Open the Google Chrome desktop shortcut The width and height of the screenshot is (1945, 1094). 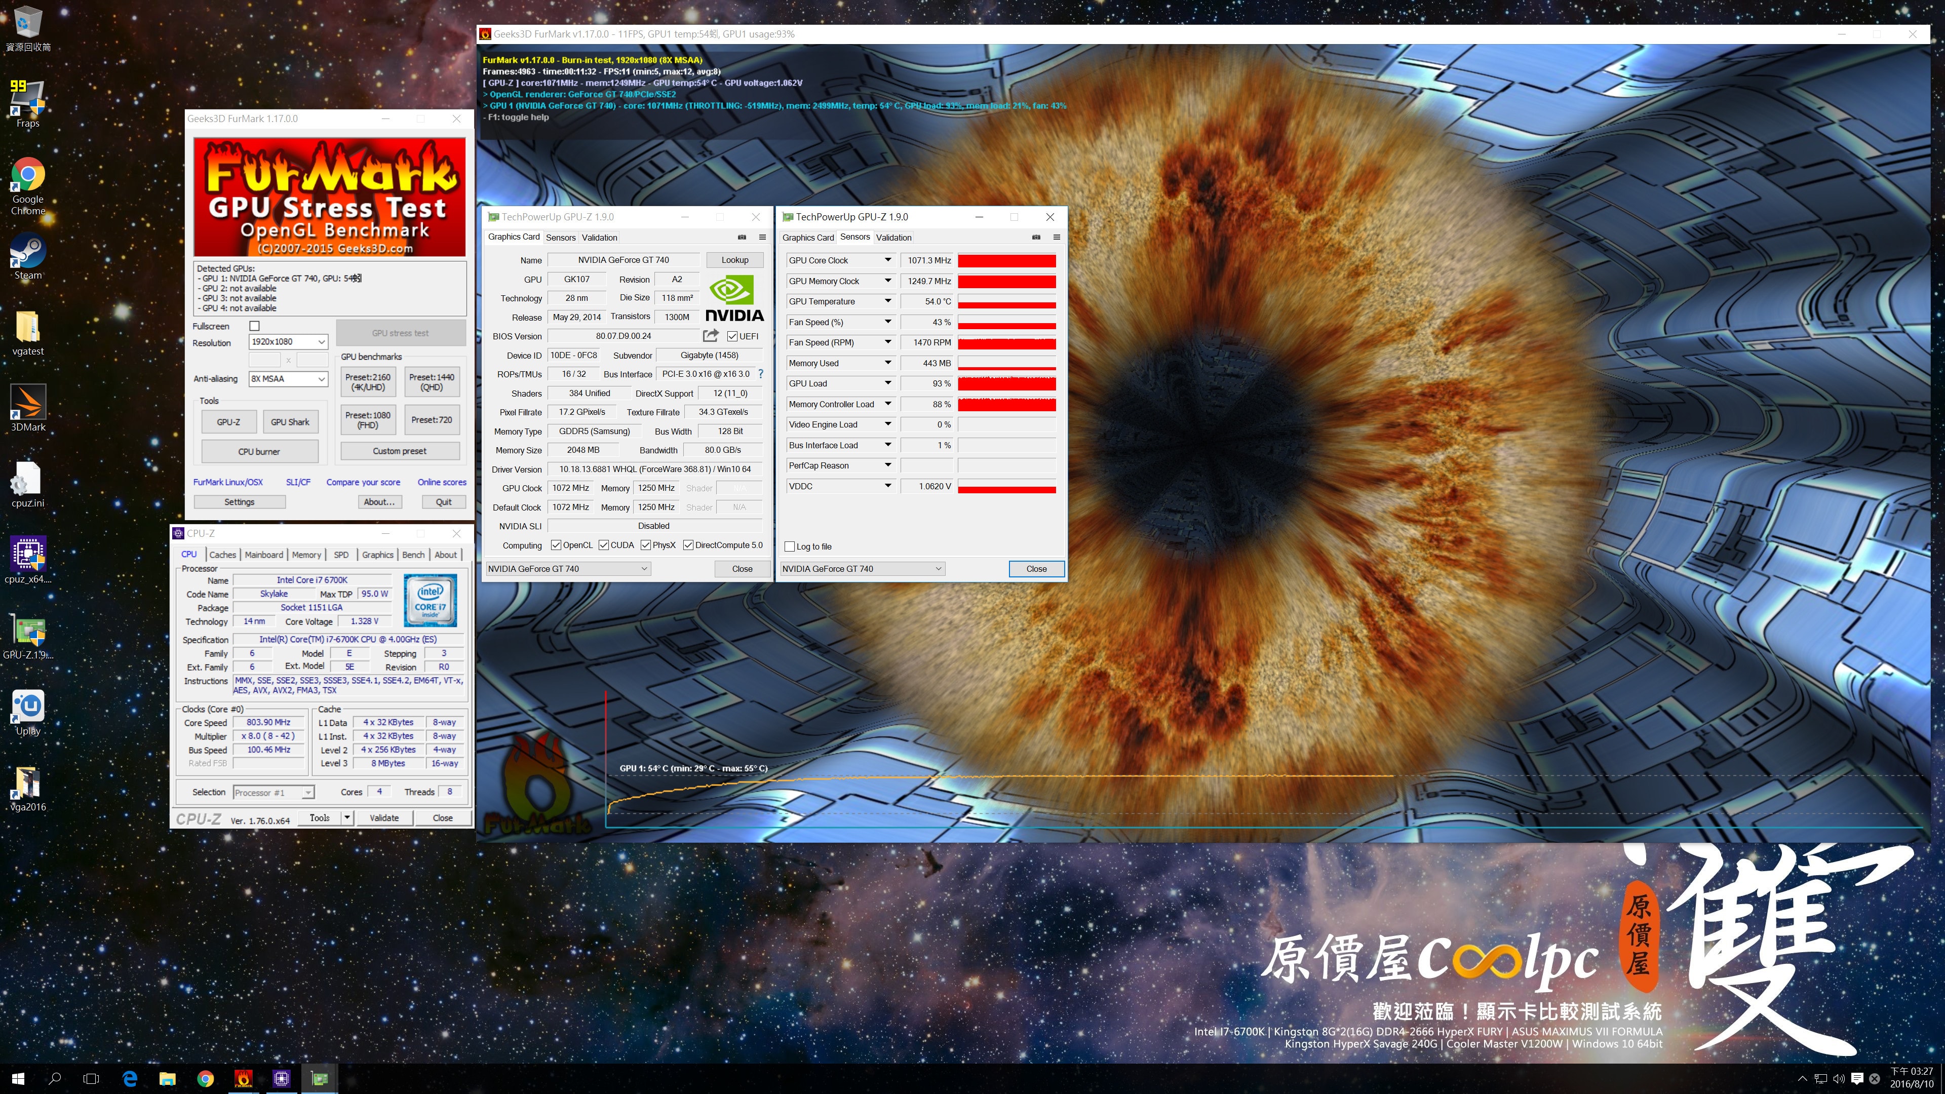(x=28, y=186)
